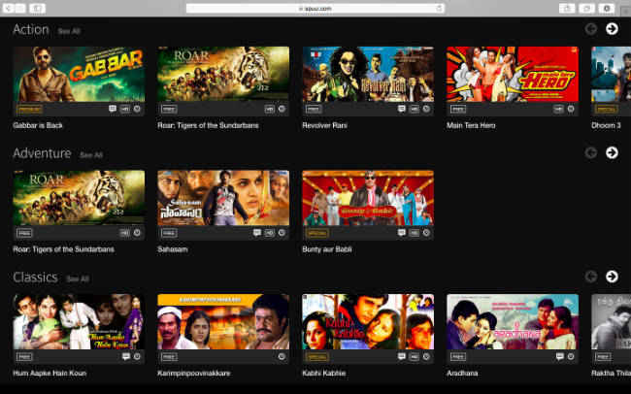Viewport: 631px width, 394px height.
Task: Open See All for Adventure movies
Action: click(91, 155)
